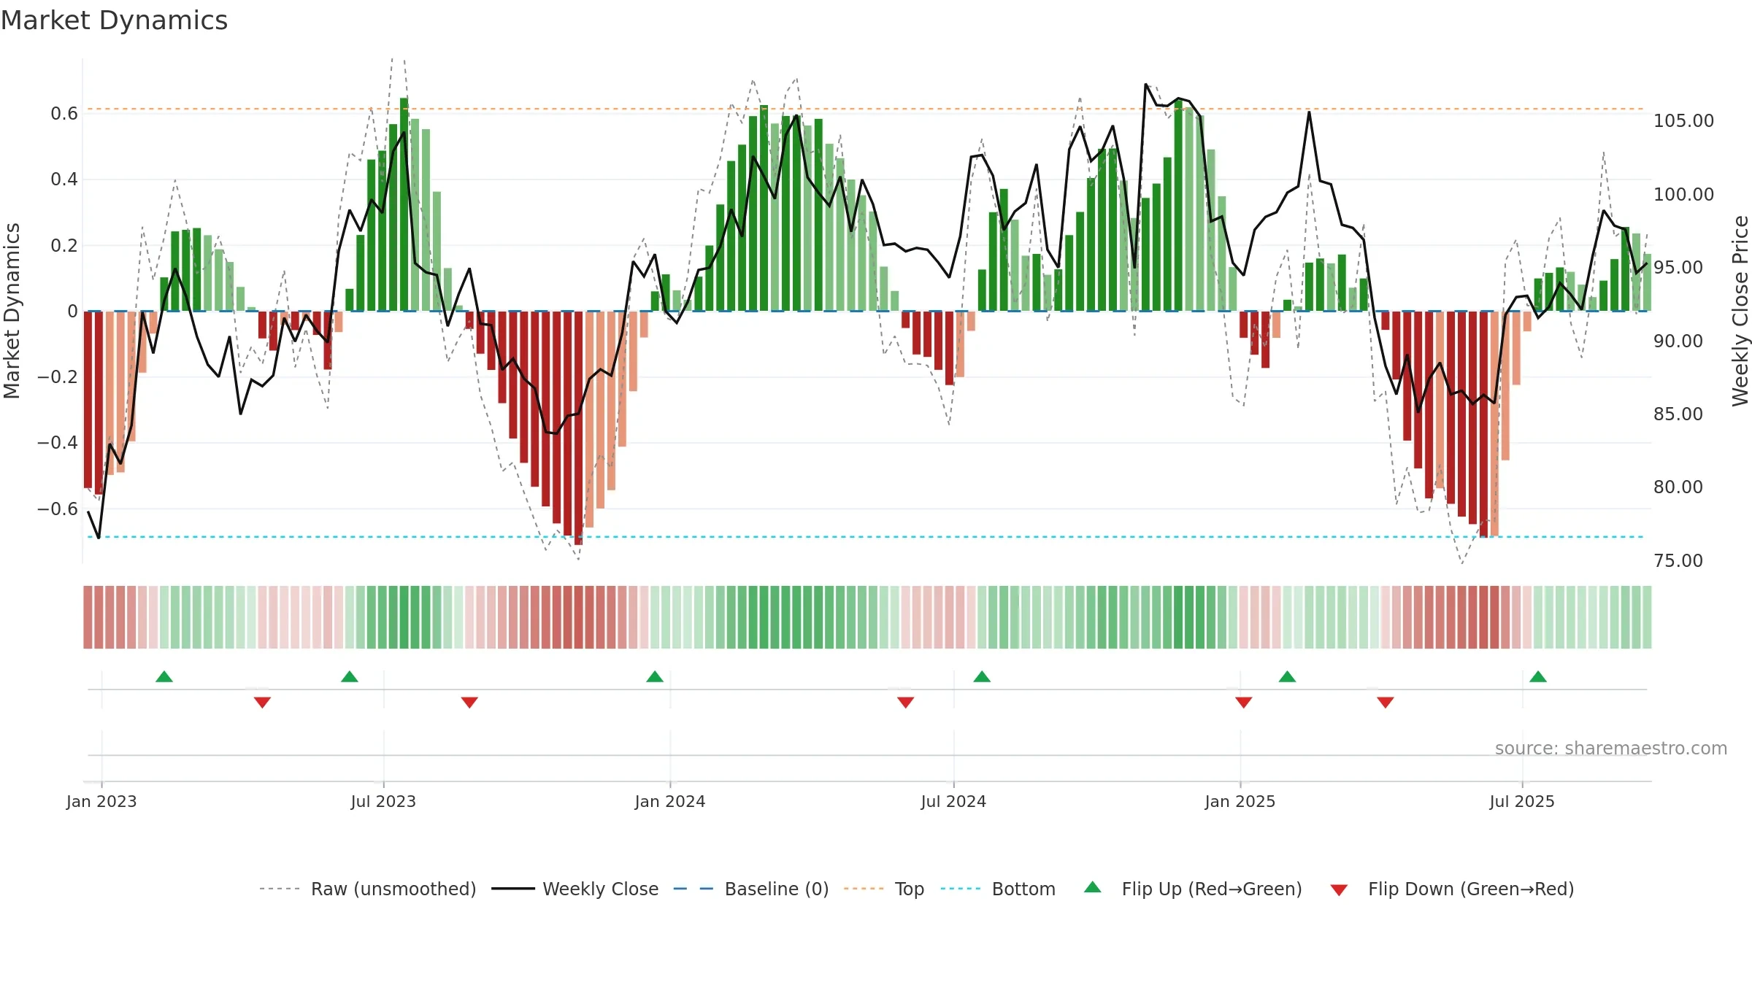Click the Weekly Close Price axis title

click(x=1740, y=311)
